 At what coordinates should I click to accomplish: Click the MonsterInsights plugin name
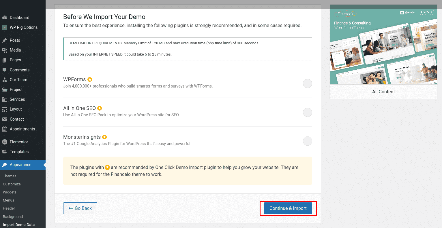pos(82,137)
